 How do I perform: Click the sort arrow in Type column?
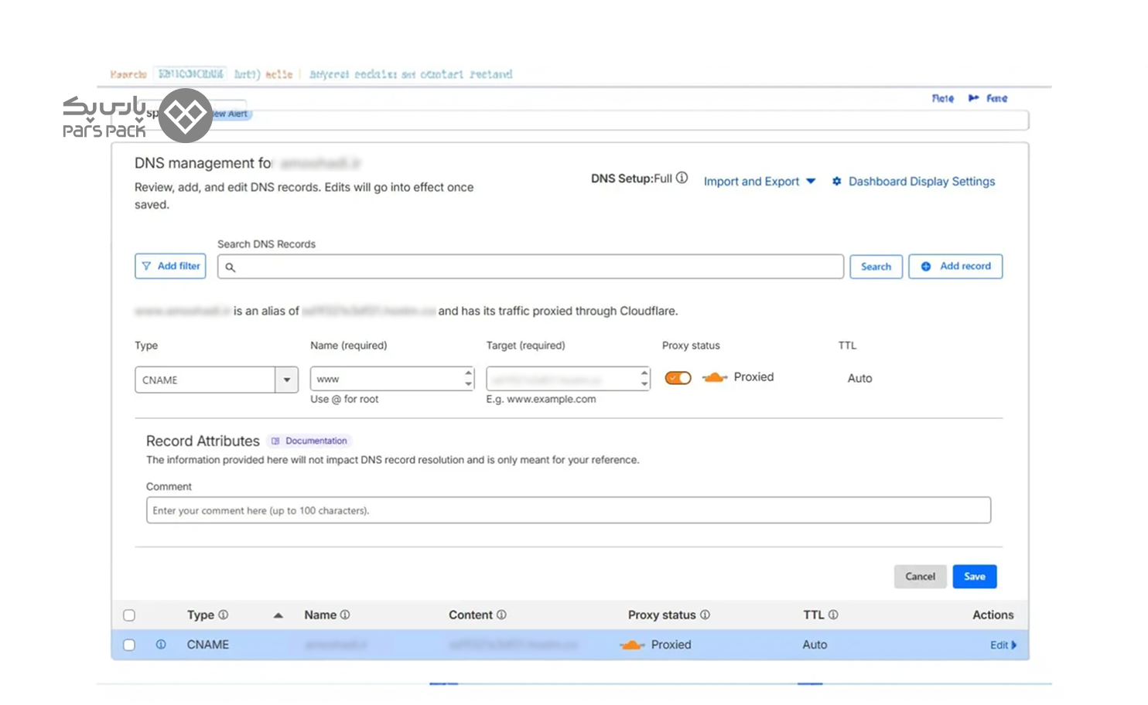[278, 615]
